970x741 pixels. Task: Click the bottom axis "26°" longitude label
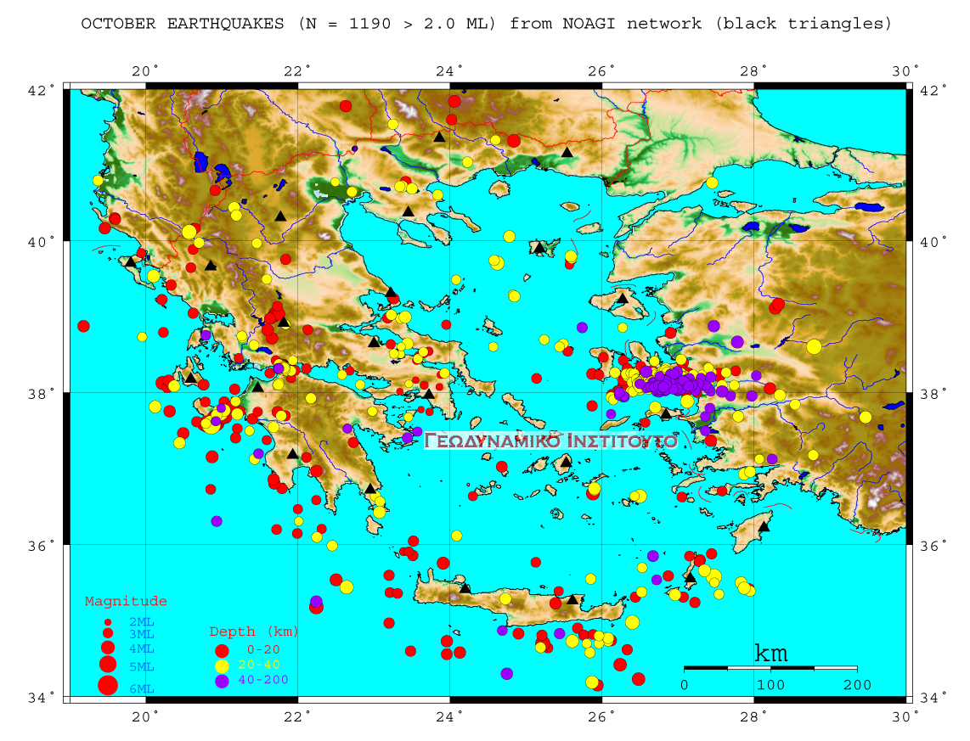click(602, 716)
